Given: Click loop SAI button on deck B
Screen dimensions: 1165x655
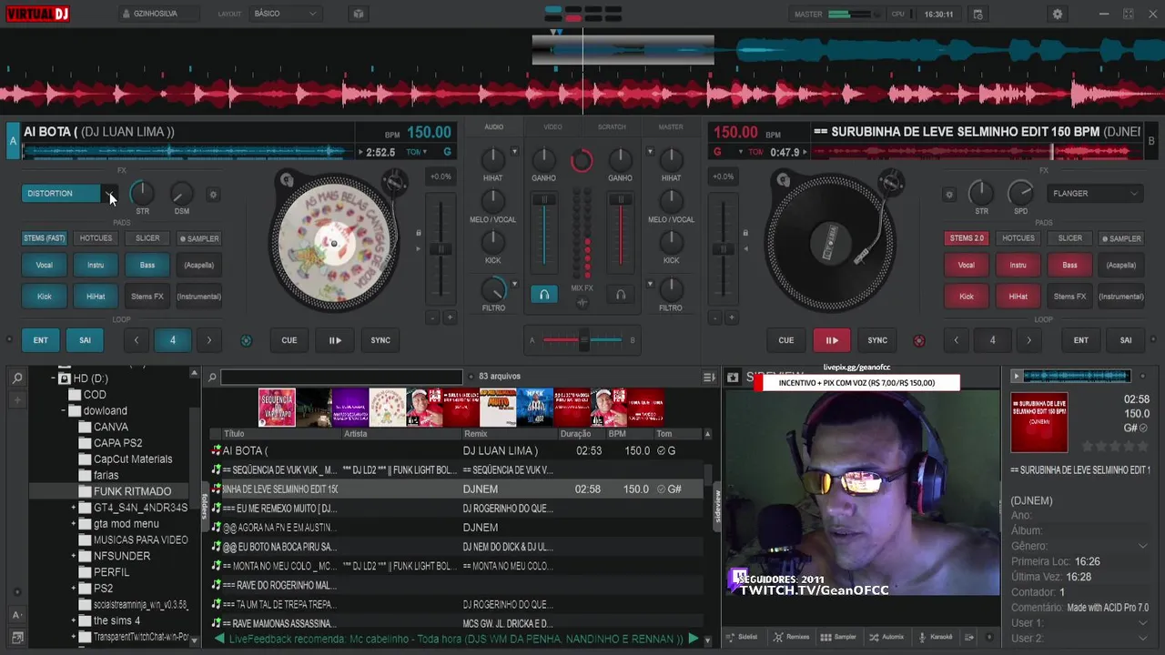Looking at the screenshot, I should pyautogui.click(x=1126, y=340).
